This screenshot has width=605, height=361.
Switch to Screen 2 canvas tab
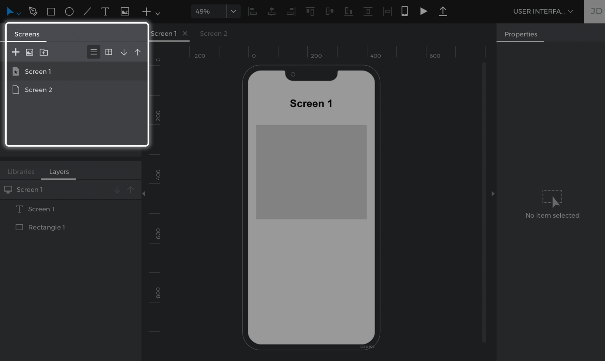[x=214, y=34]
